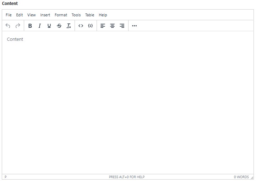Expand more toolbar options ellipsis
The height and width of the screenshot is (181, 256).
(134, 26)
